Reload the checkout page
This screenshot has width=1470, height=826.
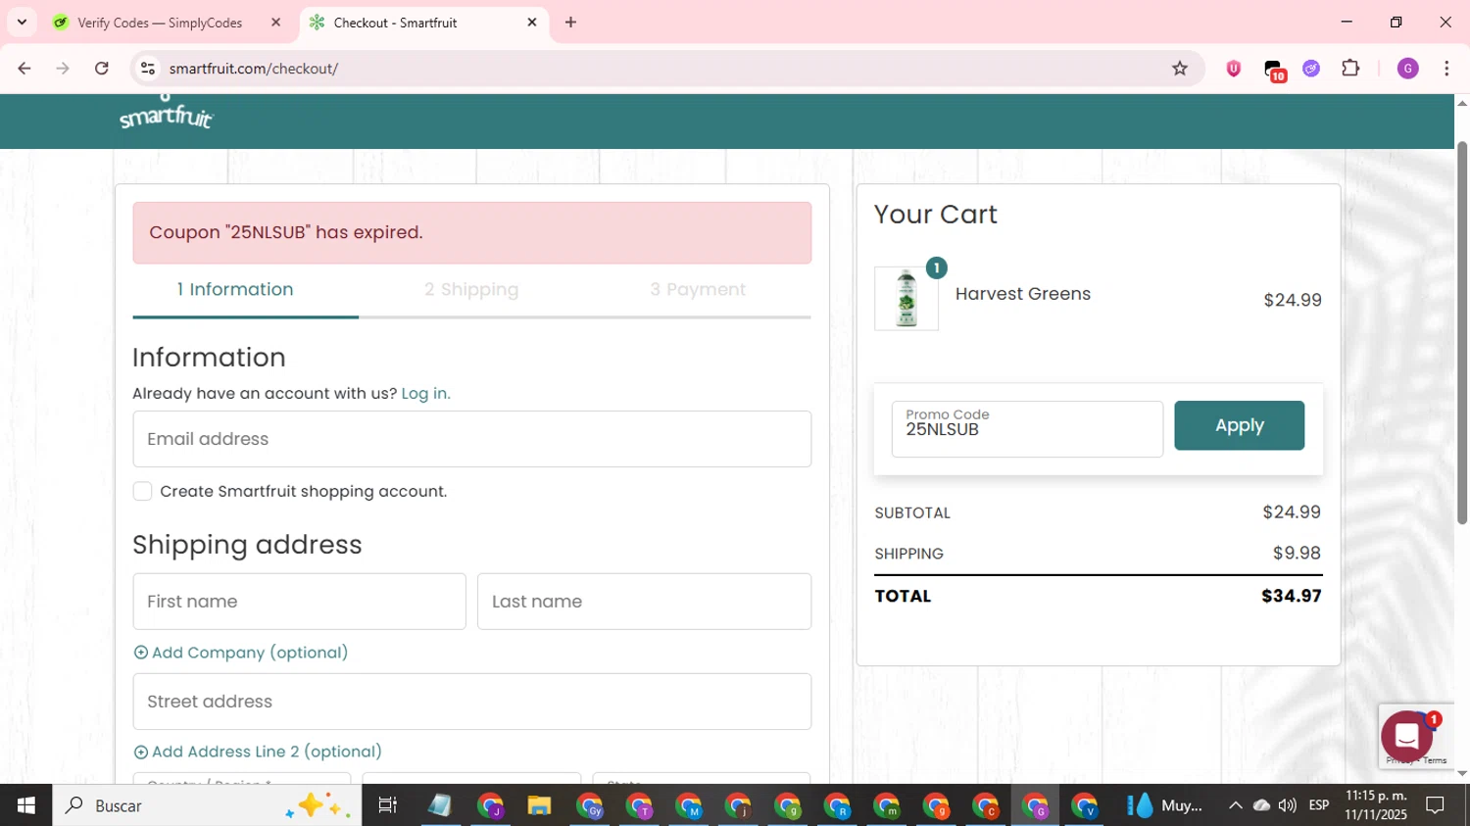coord(102,69)
